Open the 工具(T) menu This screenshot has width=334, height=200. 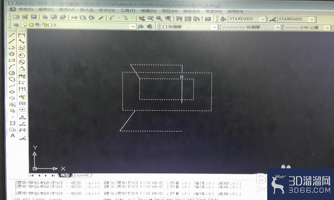(128, 10)
